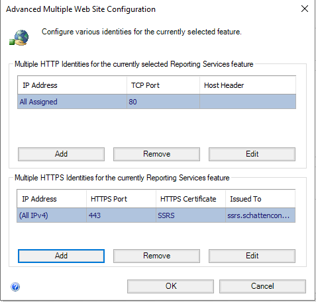Click the globe network icon

click(x=19, y=38)
